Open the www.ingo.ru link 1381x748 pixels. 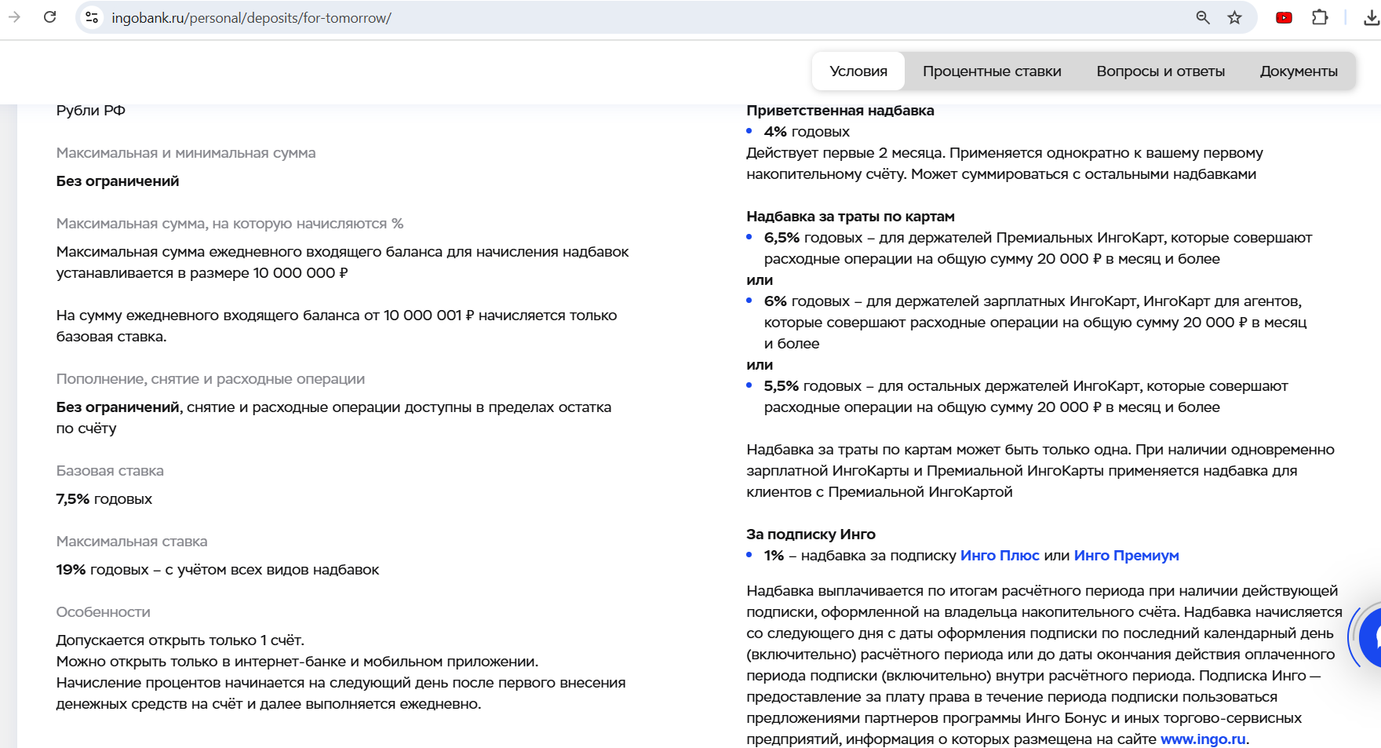(x=1203, y=739)
